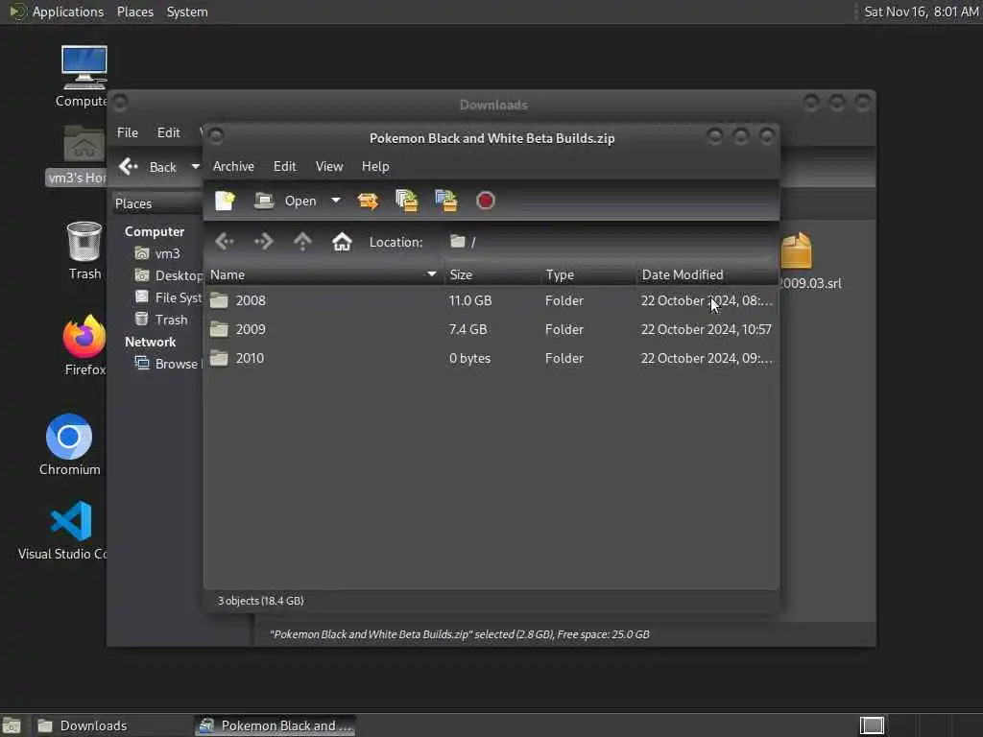Click Show Desktop icon in bottom panel
The image size is (983, 737).
12,725
